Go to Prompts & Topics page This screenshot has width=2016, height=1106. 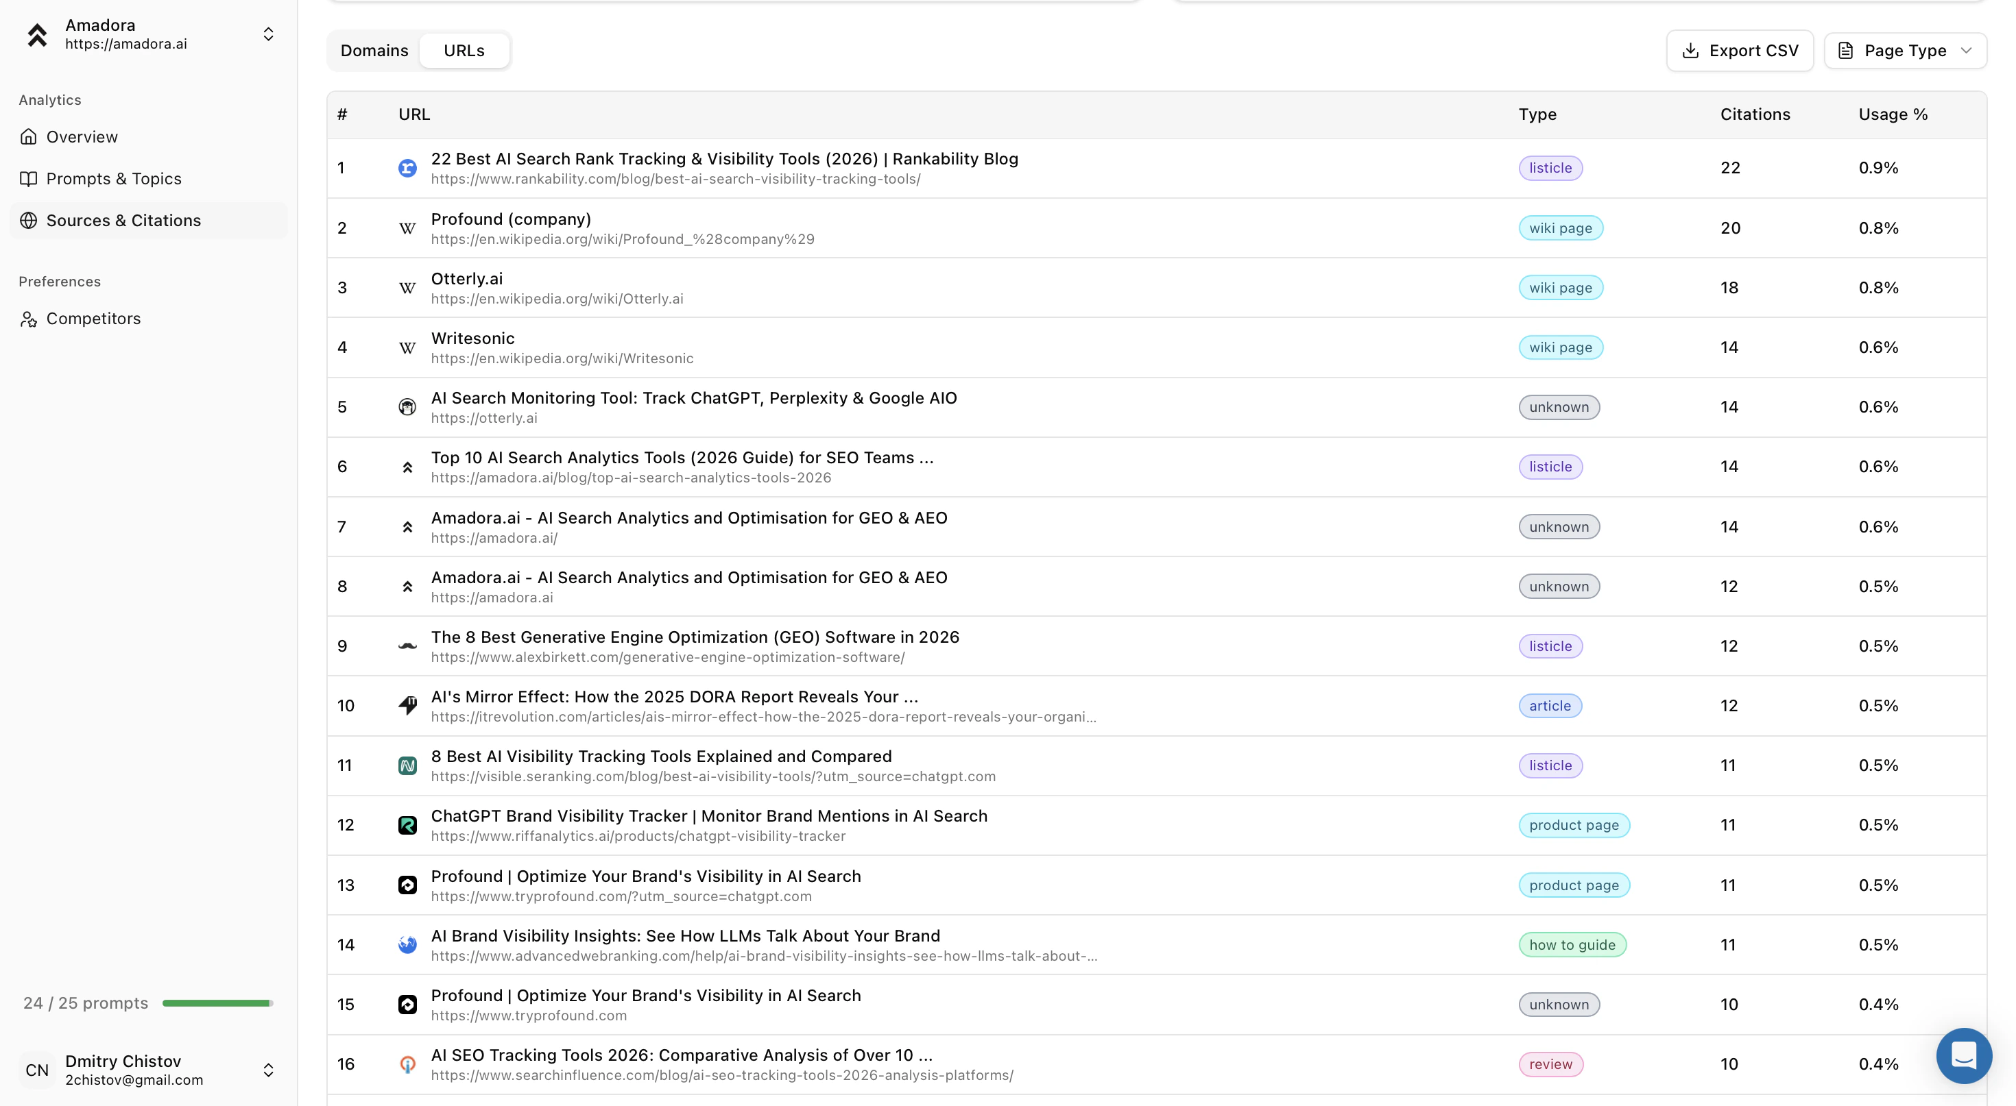(113, 179)
